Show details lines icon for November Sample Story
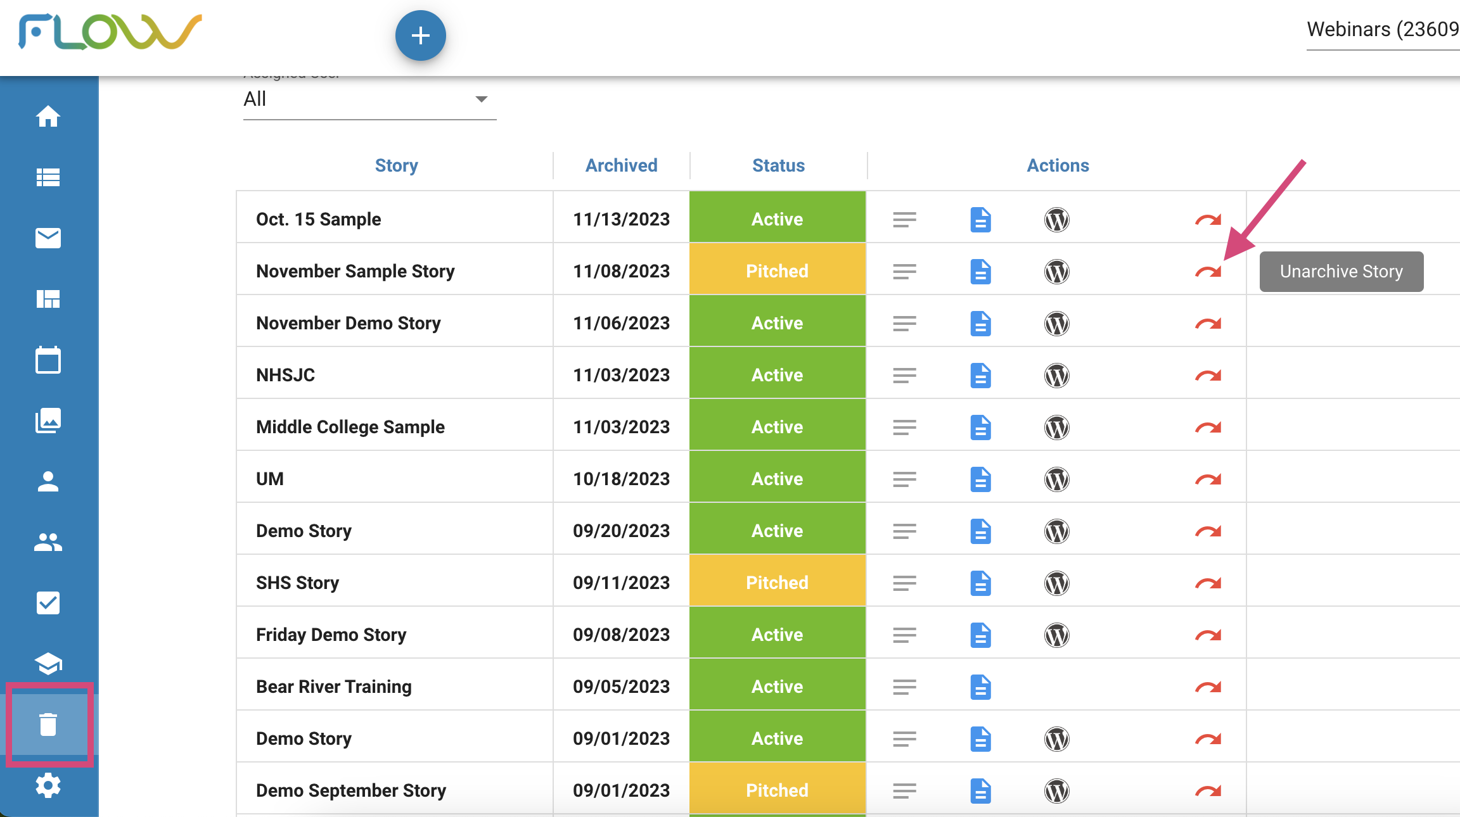Screen dimensions: 1460x817 pyautogui.click(x=905, y=272)
